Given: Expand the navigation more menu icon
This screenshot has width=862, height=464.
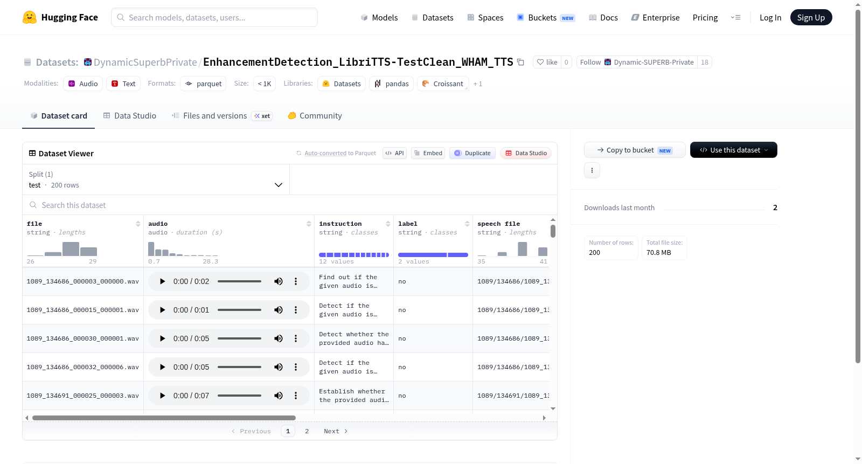Looking at the screenshot, I should click(735, 17).
